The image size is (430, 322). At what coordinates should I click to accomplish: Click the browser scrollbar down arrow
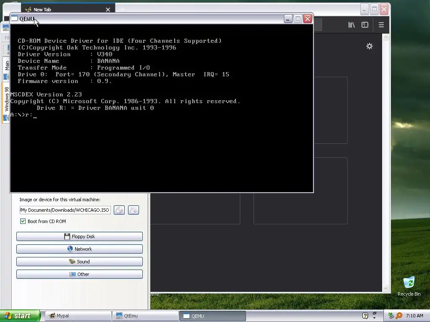pos(385,288)
